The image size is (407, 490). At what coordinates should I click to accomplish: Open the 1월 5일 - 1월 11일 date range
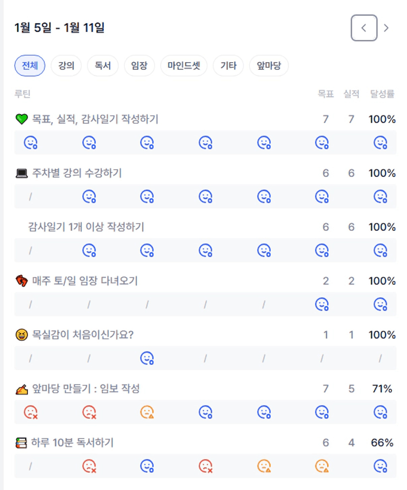(x=60, y=28)
